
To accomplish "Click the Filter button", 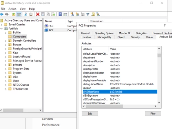I will click(x=153, y=114).
